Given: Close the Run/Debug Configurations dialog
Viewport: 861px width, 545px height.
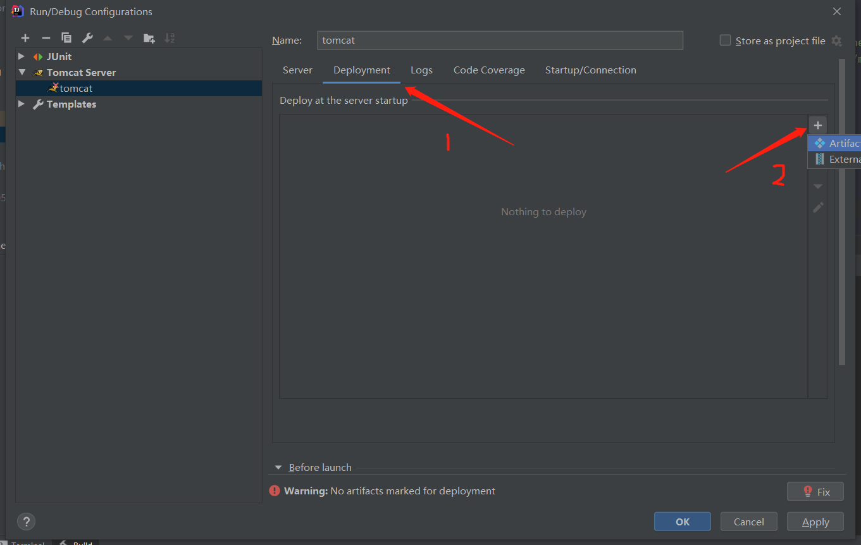Looking at the screenshot, I should pyautogui.click(x=837, y=11).
